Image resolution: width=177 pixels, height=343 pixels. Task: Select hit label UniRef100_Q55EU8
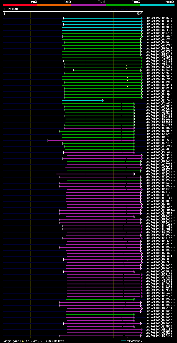[159, 167]
